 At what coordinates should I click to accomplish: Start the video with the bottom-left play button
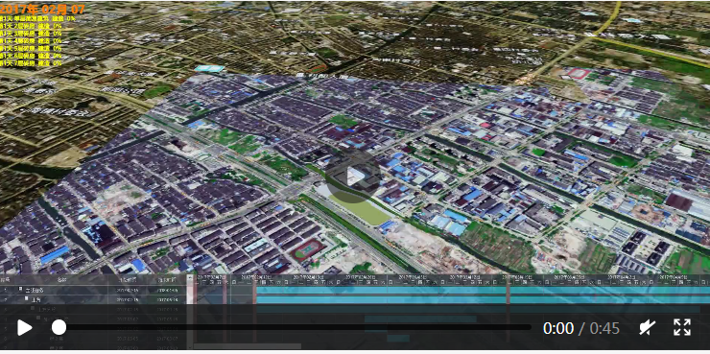[x=24, y=327]
